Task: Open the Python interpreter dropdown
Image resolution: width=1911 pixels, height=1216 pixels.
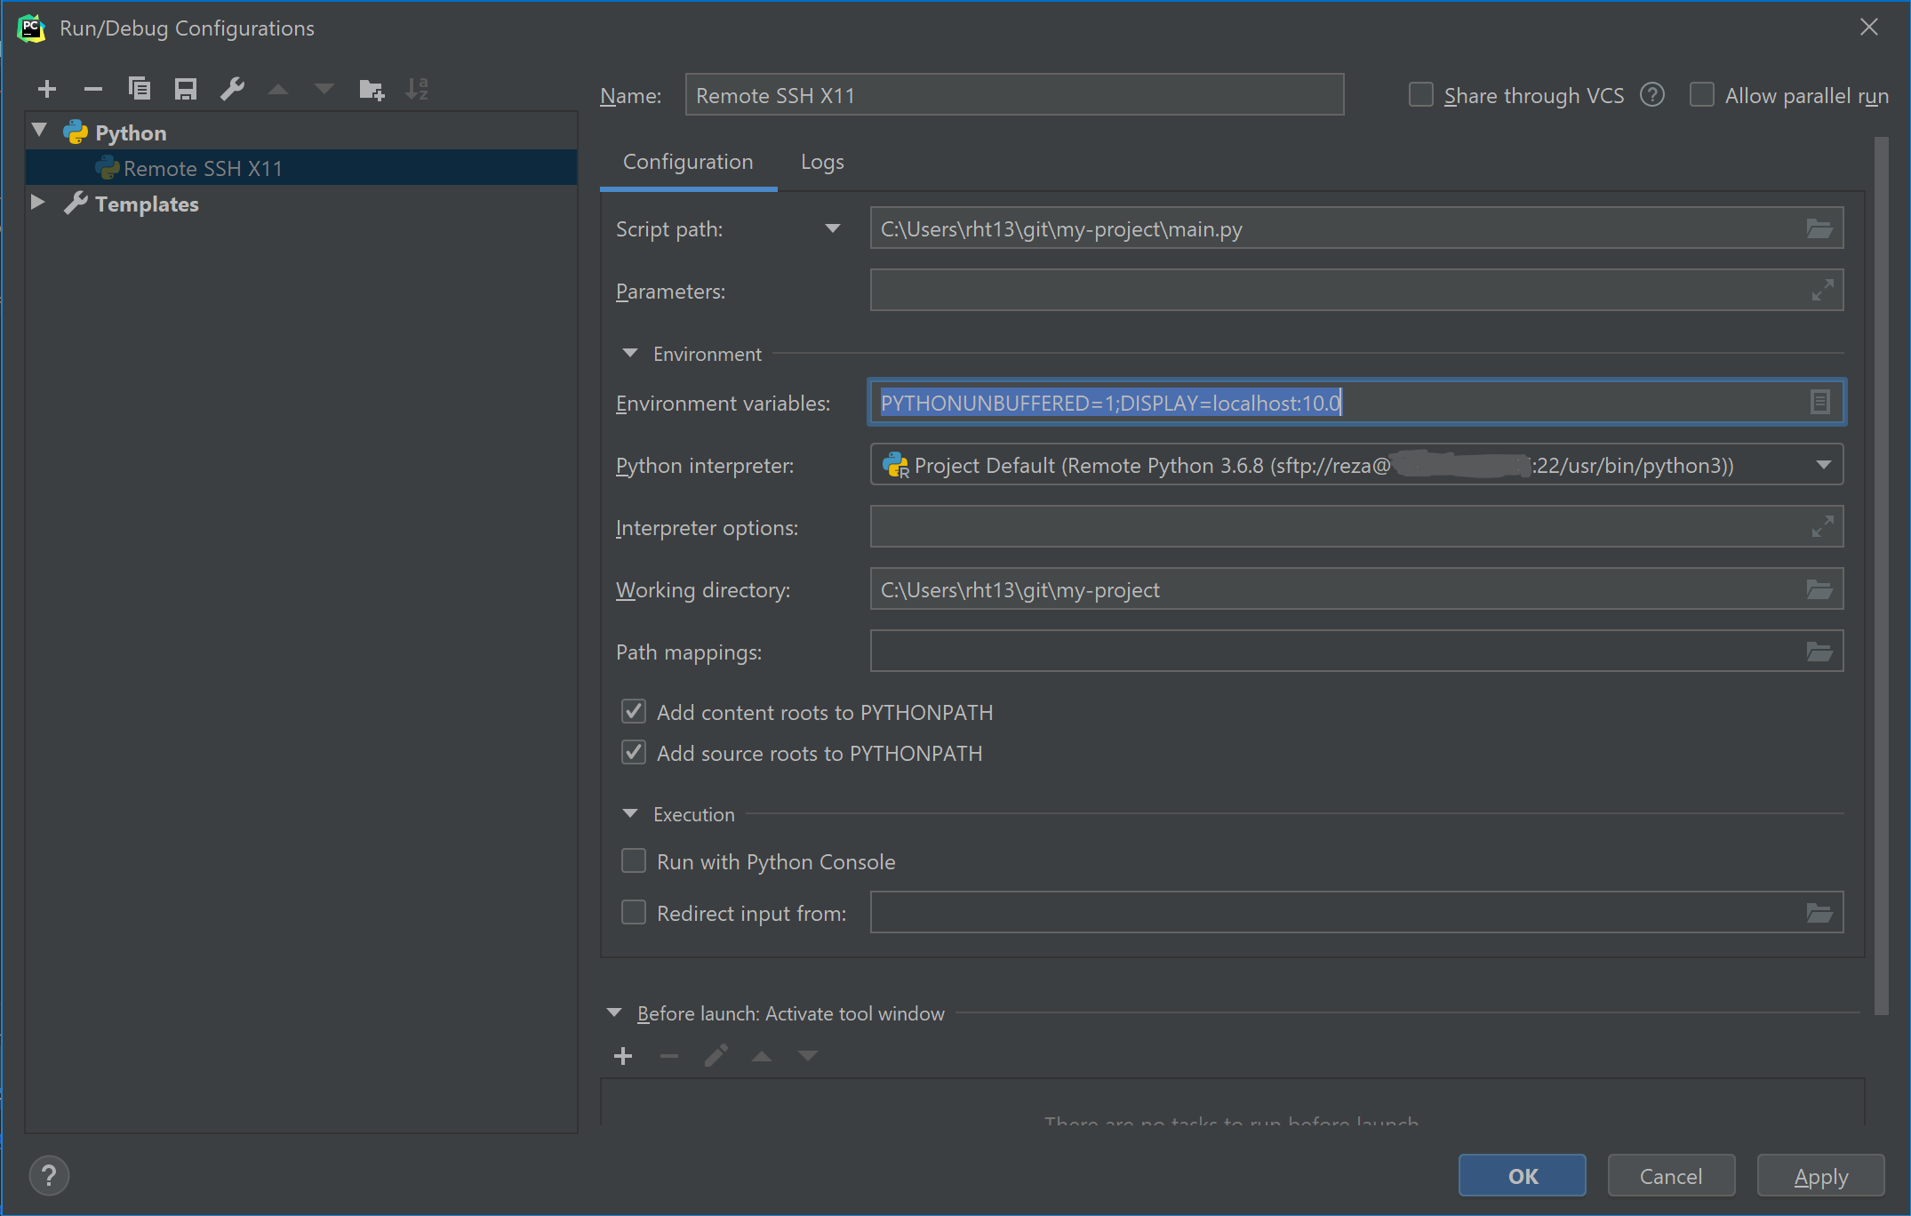Action: pyautogui.click(x=1823, y=465)
